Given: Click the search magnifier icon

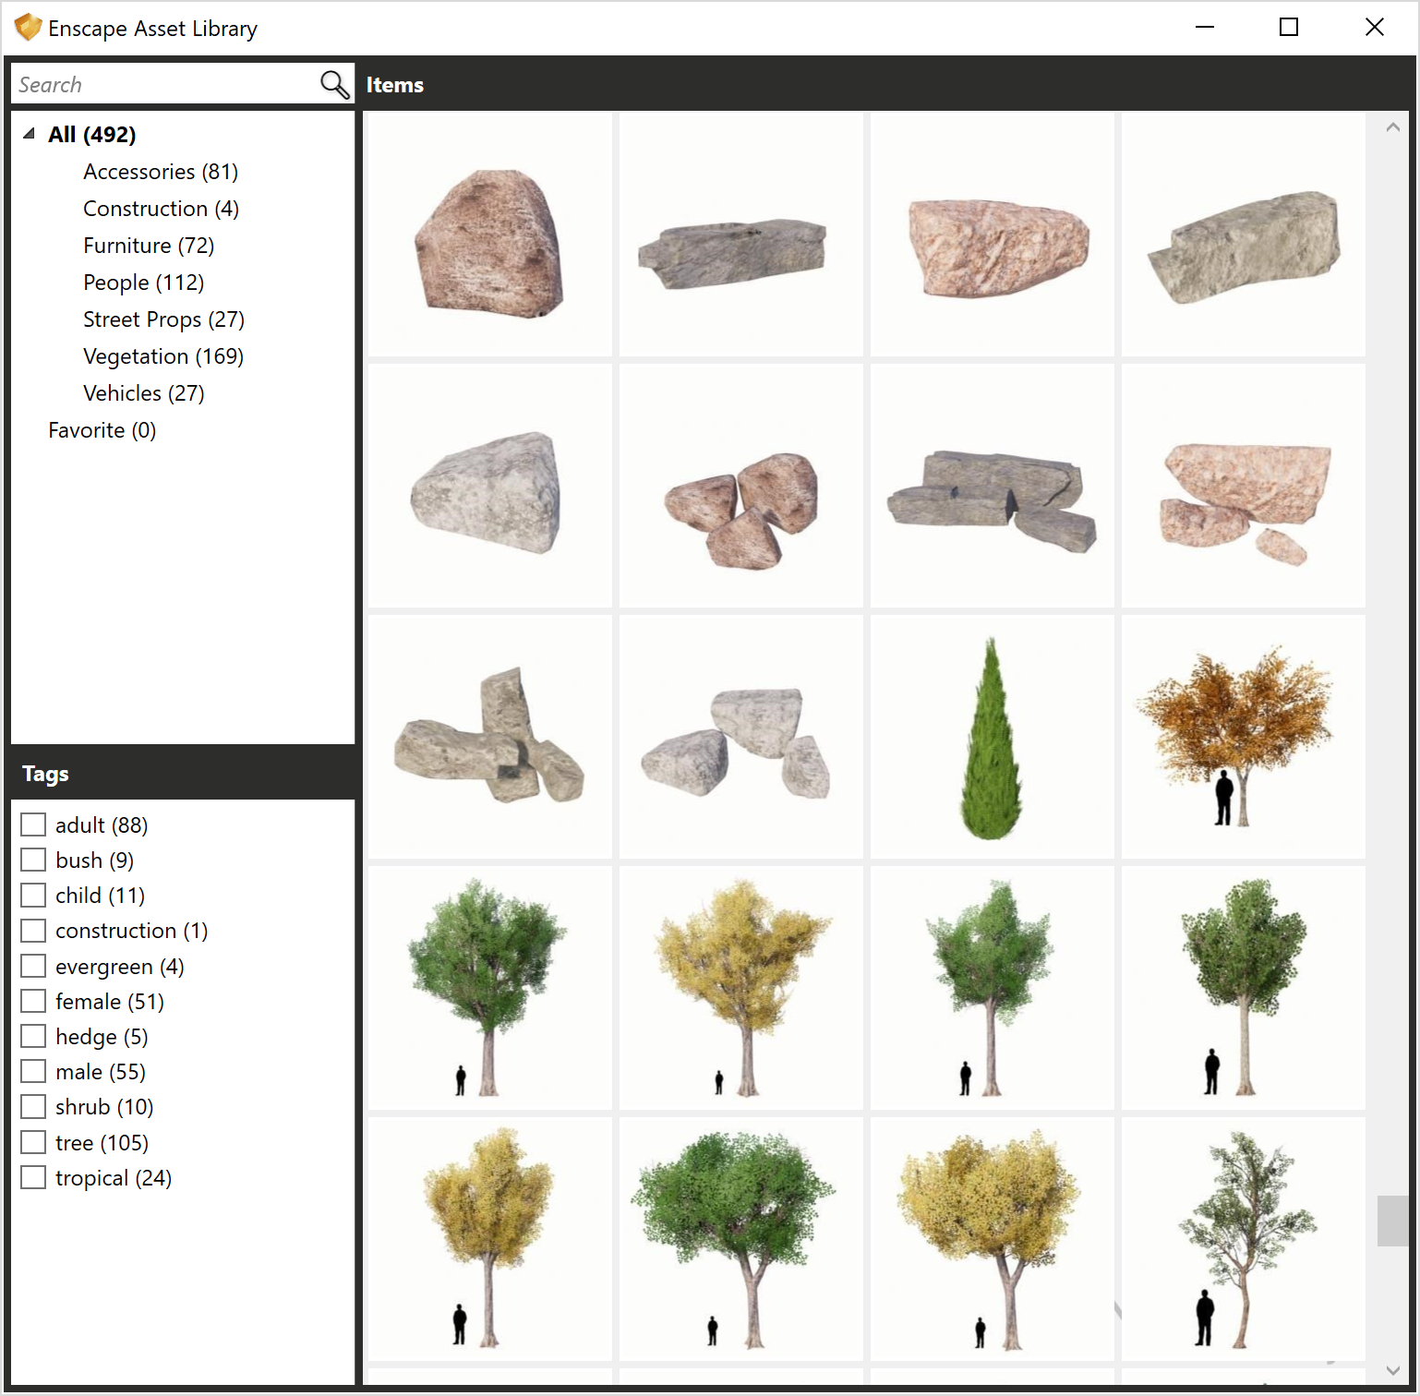Looking at the screenshot, I should click(332, 83).
